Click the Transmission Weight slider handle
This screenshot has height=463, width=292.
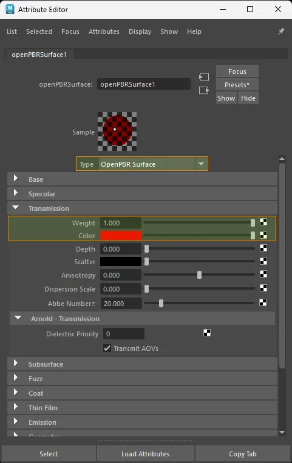coord(253,222)
